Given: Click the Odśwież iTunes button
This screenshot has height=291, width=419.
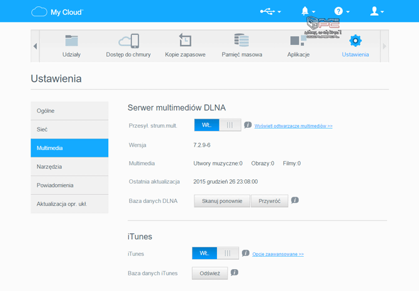Looking at the screenshot, I should [x=209, y=273].
